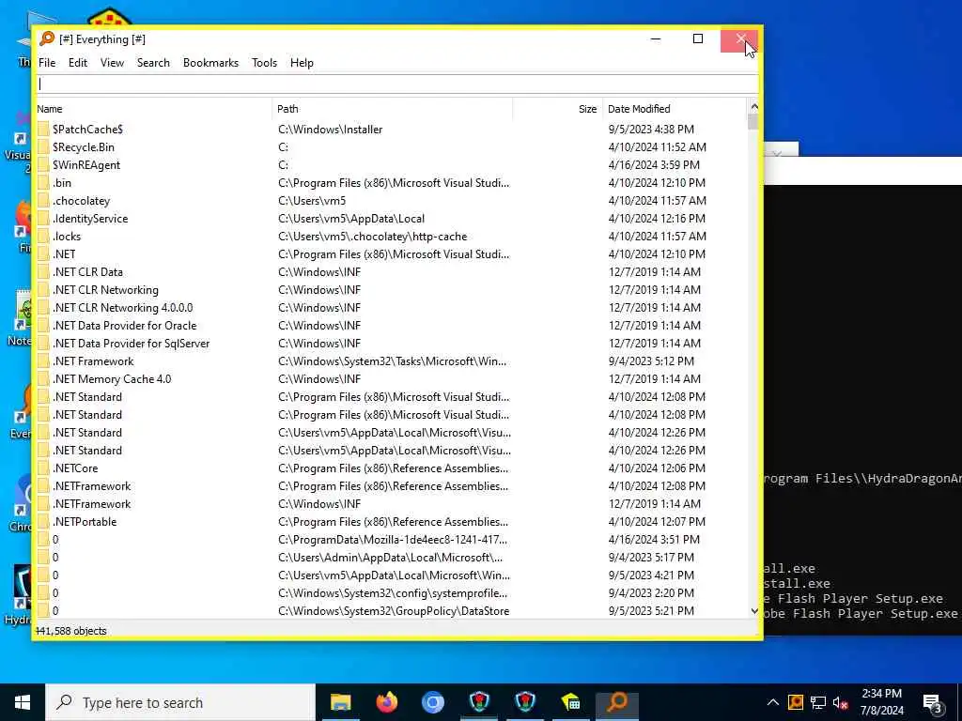
Task: Click path C:\Users\vm5\.chocolatey\http-cache
Action: click(x=372, y=236)
